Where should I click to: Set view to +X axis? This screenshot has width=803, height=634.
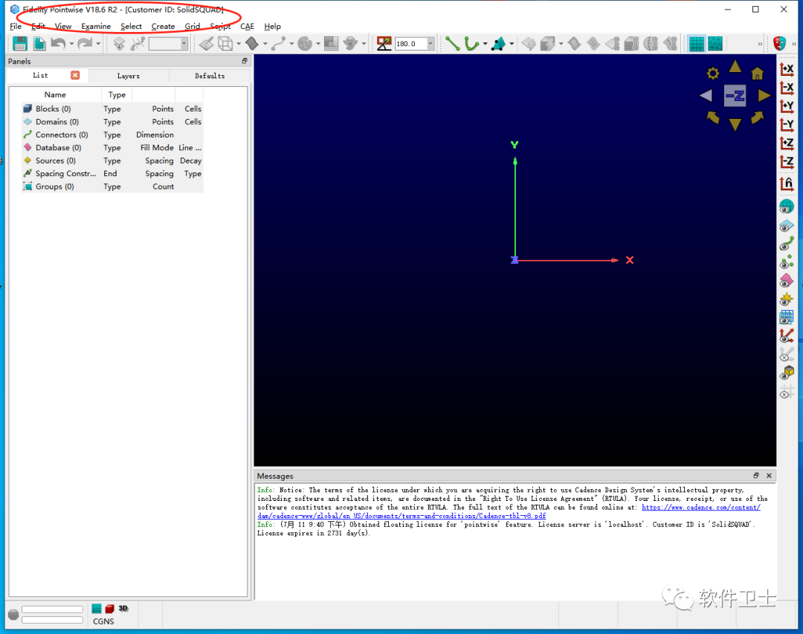pyautogui.click(x=787, y=68)
